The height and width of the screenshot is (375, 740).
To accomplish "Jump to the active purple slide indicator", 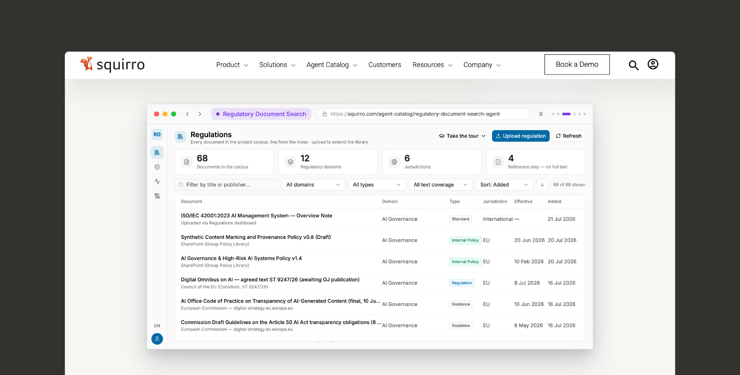I will (x=567, y=114).
